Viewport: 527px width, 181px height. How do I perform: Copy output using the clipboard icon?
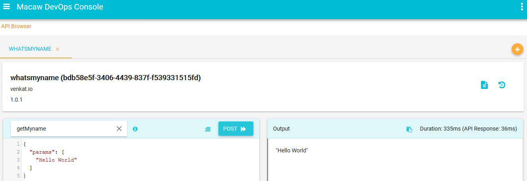(x=409, y=129)
